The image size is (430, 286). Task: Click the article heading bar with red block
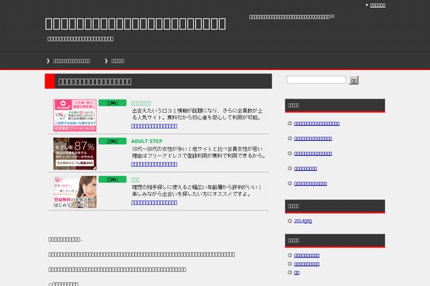point(158,82)
